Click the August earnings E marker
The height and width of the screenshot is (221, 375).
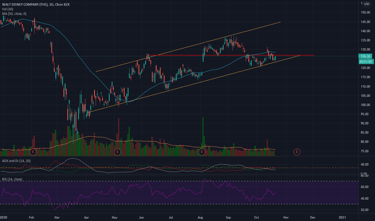tap(202, 152)
